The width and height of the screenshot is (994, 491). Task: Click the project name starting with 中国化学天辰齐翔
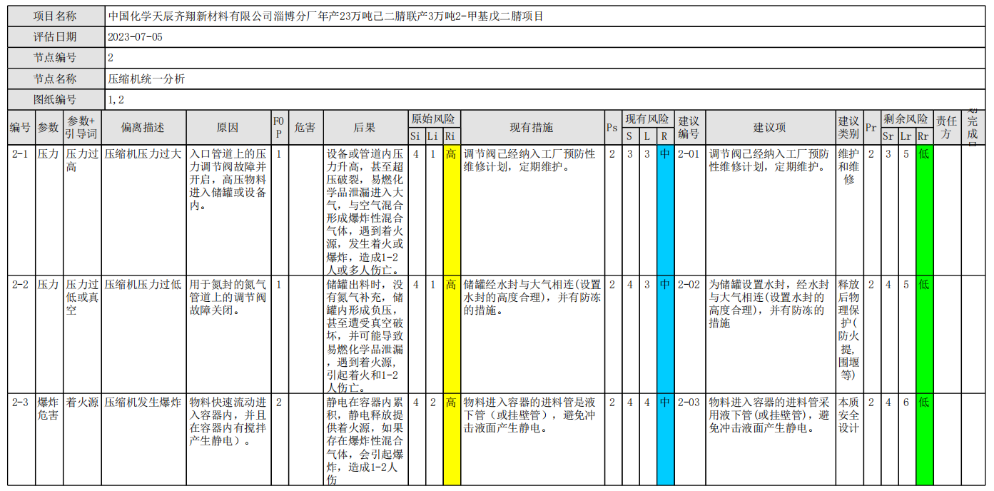click(325, 16)
